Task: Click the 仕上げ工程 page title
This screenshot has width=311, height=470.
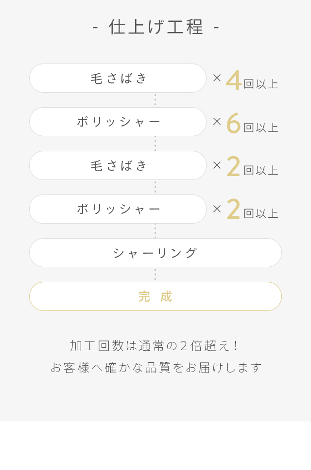Action: coord(155,27)
